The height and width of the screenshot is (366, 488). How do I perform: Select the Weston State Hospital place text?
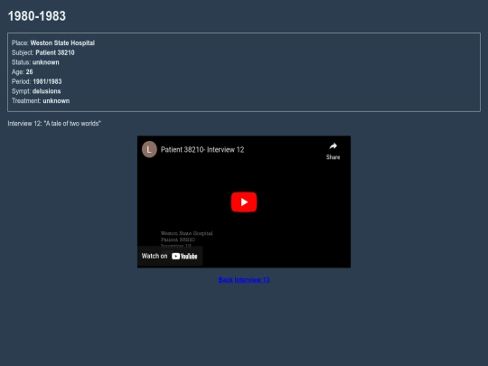(x=62, y=43)
